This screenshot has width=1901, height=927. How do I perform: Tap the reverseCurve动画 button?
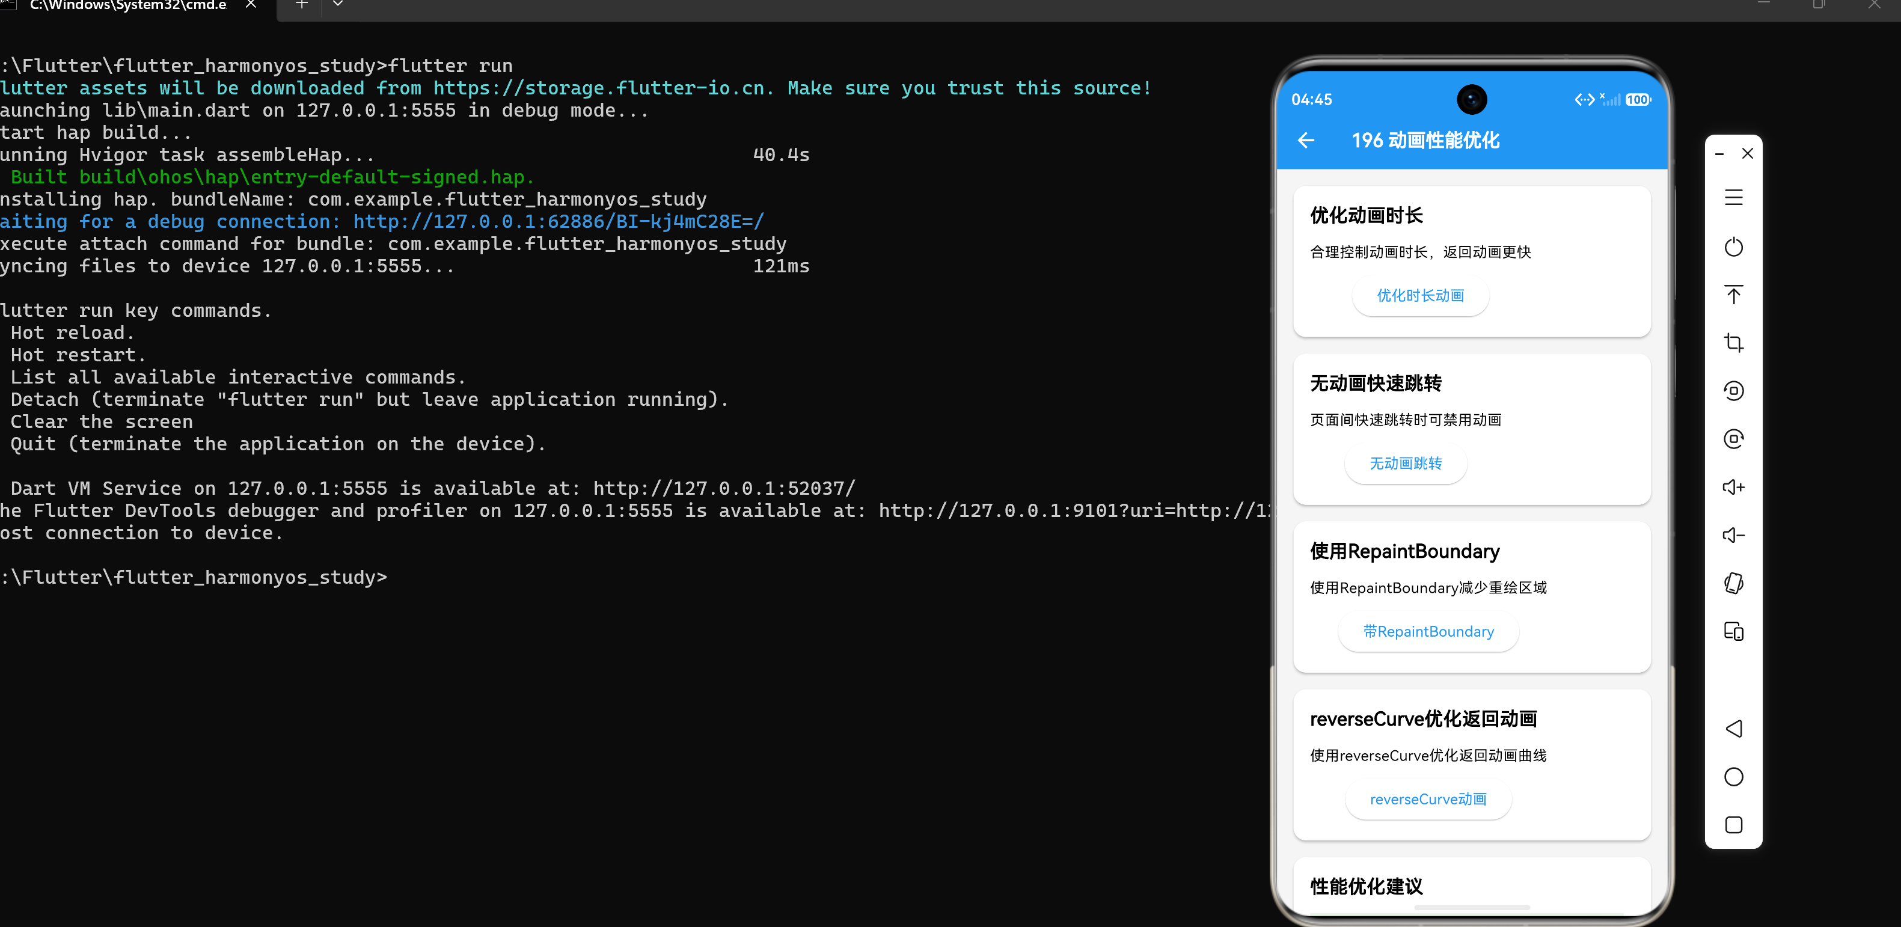1428,800
